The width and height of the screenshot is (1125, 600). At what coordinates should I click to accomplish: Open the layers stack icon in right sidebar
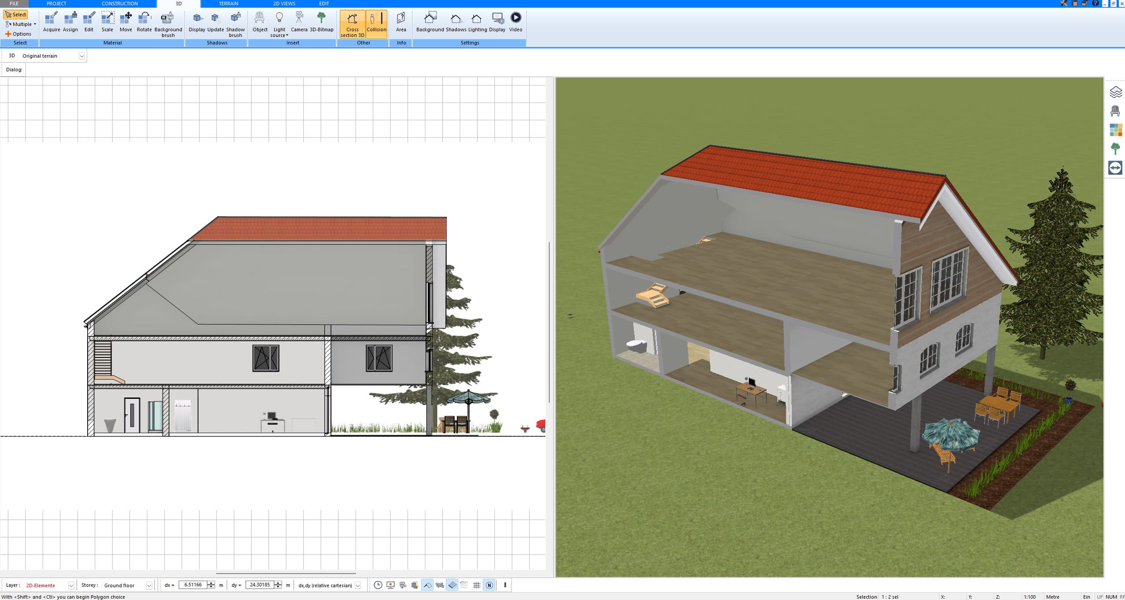pos(1115,92)
